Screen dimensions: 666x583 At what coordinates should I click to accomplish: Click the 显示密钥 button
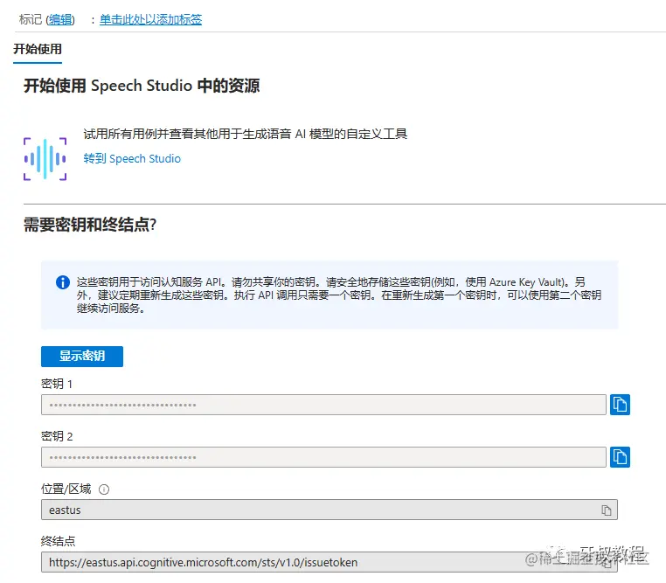coord(82,357)
